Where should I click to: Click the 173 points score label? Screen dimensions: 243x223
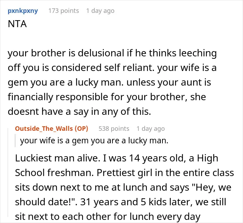point(64,11)
